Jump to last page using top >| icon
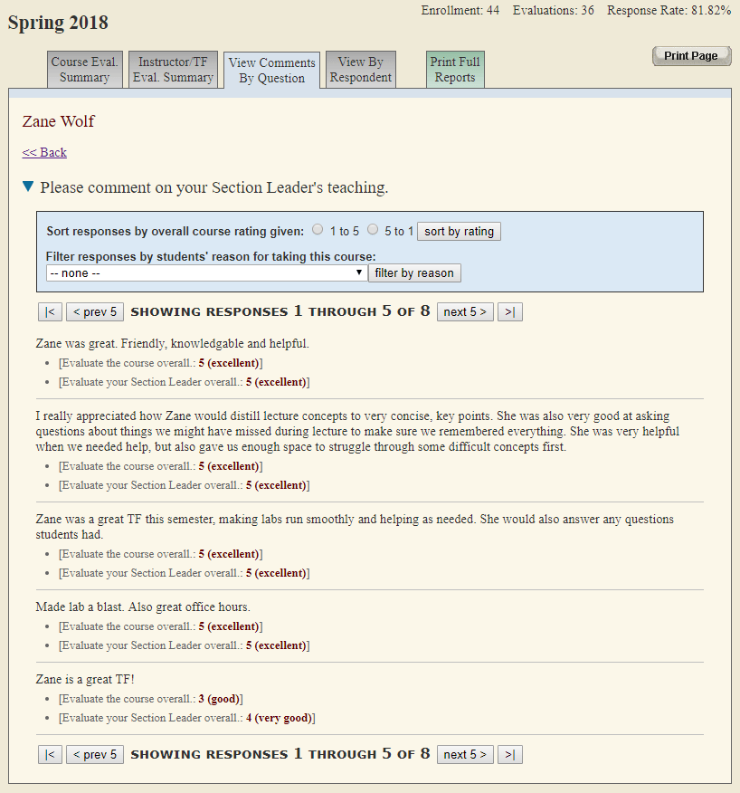 point(510,311)
